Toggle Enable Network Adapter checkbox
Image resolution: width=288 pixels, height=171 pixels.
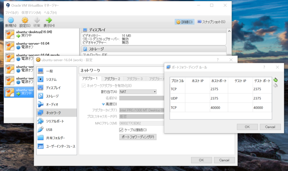tap(84, 86)
